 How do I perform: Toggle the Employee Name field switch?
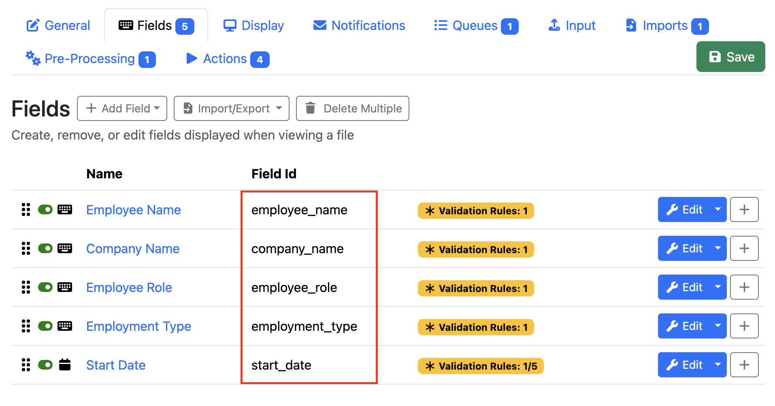click(45, 209)
